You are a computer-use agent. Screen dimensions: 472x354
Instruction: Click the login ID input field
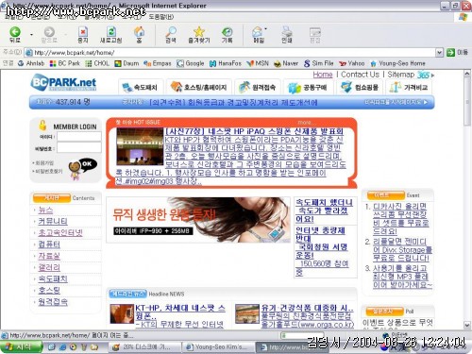pyautogui.click(x=79, y=137)
